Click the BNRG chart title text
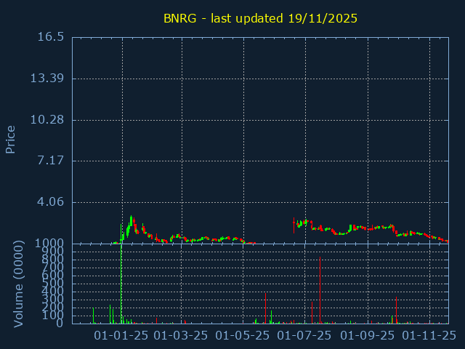465x349 pixels. [259, 18]
